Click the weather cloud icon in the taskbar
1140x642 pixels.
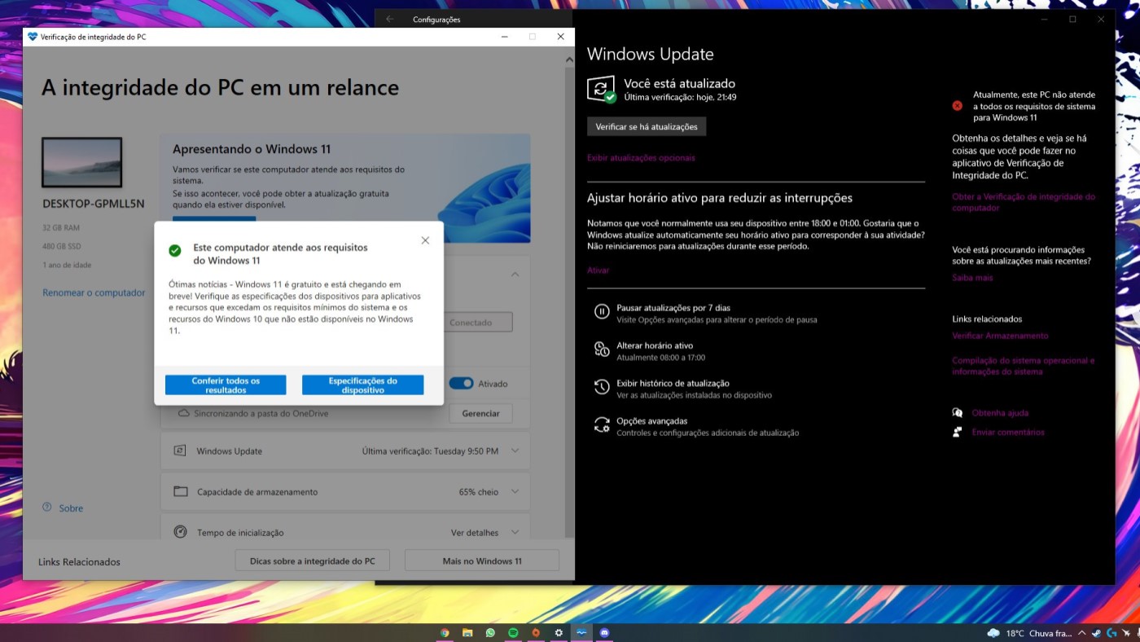pos(993,633)
